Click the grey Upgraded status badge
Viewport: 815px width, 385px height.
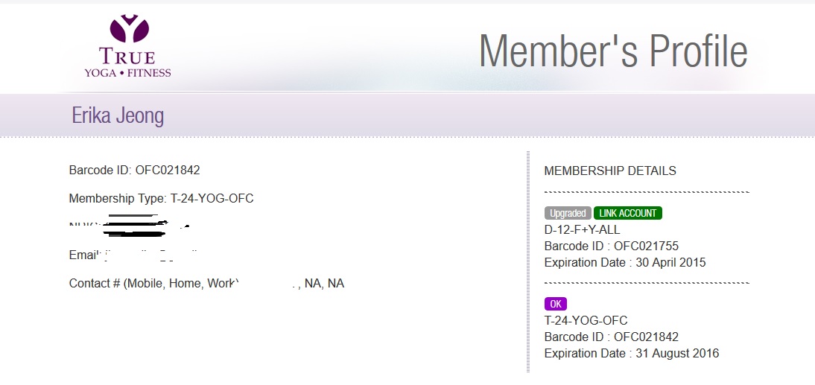(x=568, y=213)
